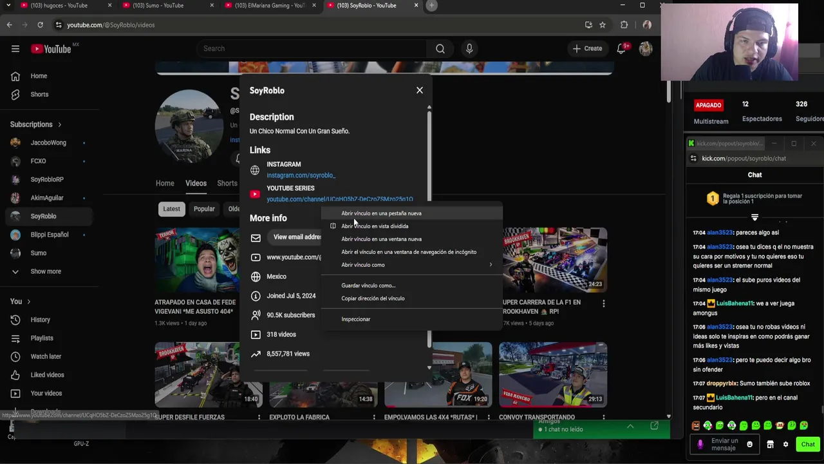Open instagram.com/soyroblo_ link
This screenshot has width=824, height=464.
(x=301, y=175)
